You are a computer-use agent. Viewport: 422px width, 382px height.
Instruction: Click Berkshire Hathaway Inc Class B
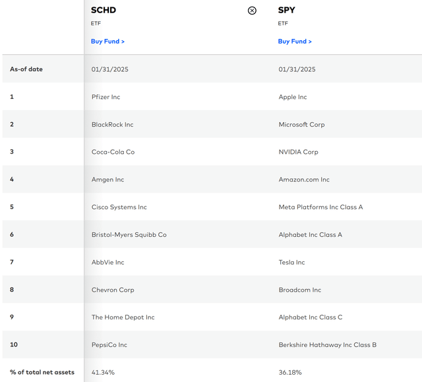[327, 345]
